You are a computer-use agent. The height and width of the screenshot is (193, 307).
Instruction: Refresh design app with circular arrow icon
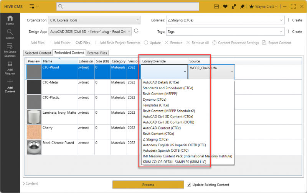136,31
